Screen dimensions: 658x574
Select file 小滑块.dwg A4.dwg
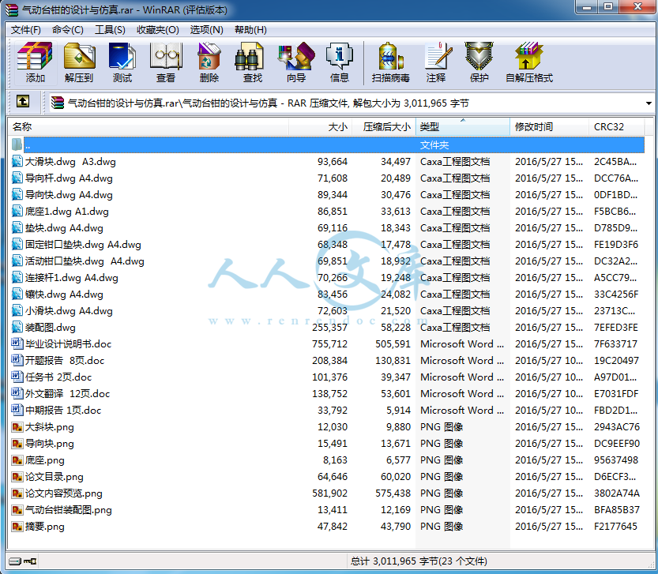69,311
